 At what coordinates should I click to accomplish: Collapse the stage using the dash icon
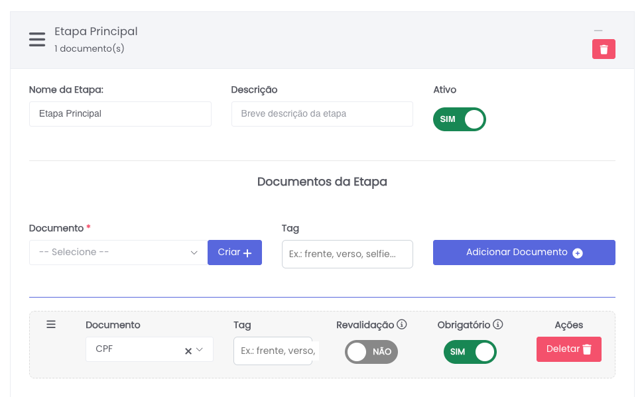(x=598, y=31)
